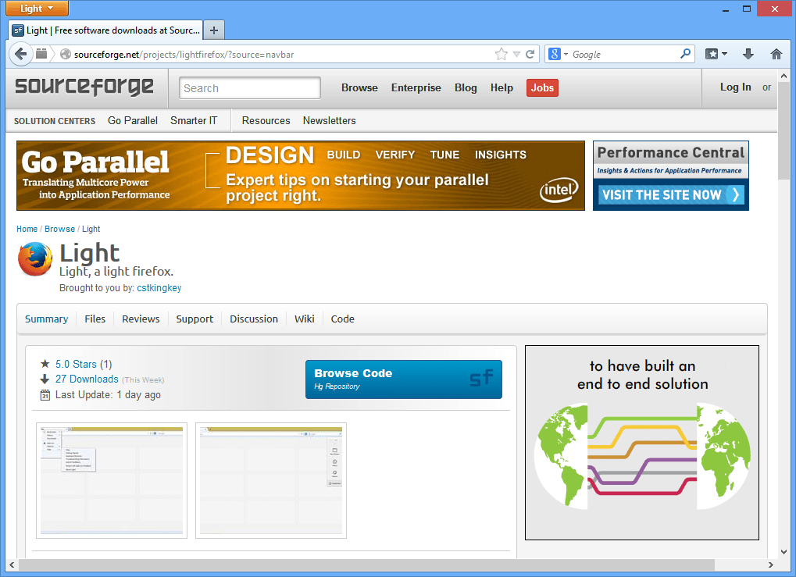The height and width of the screenshot is (577, 796).
Task: Open the Enterprise navigation item
Action: click(416, 87)
